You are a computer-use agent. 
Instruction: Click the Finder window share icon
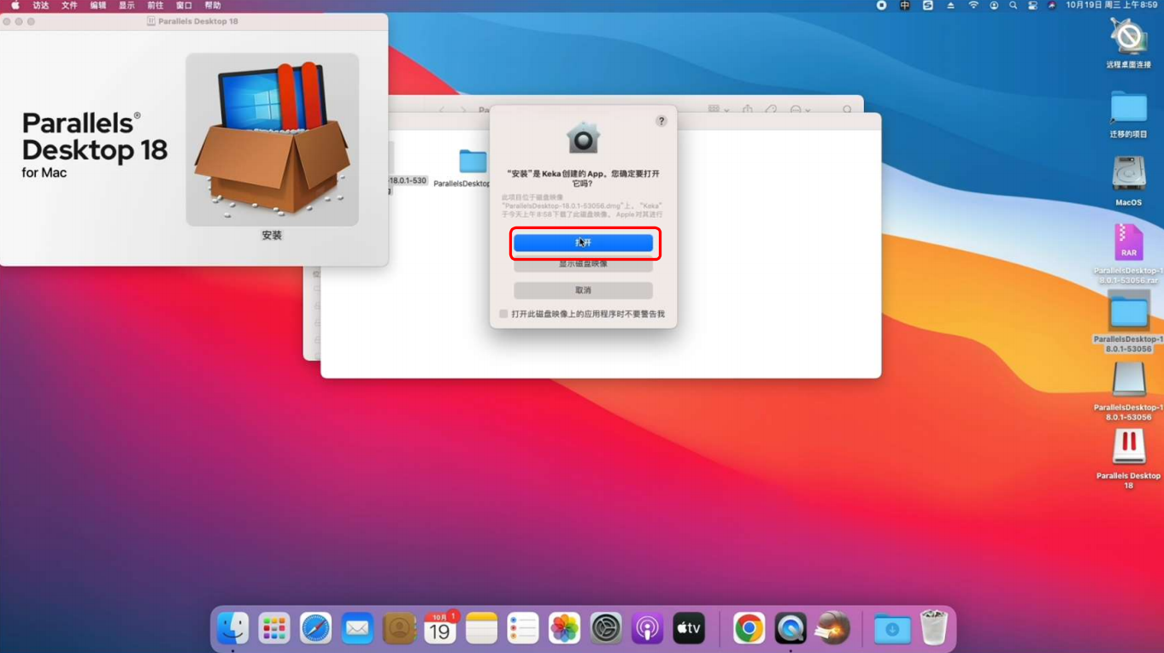(x=748, y=109)
